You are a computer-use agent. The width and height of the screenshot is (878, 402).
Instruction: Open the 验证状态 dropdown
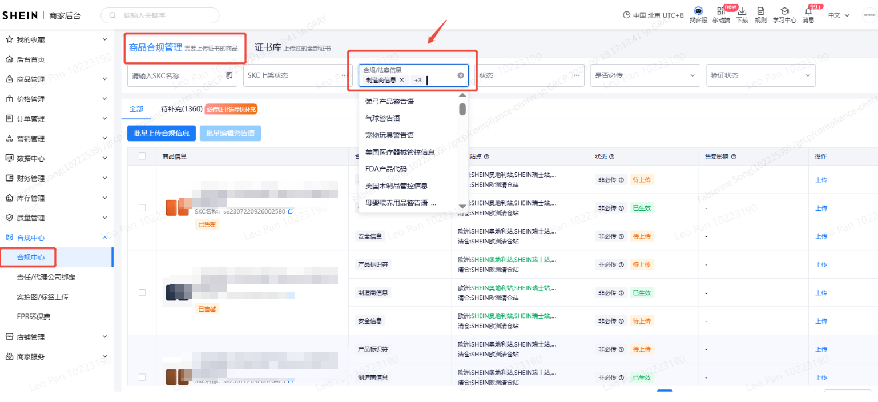pos(760,75)
